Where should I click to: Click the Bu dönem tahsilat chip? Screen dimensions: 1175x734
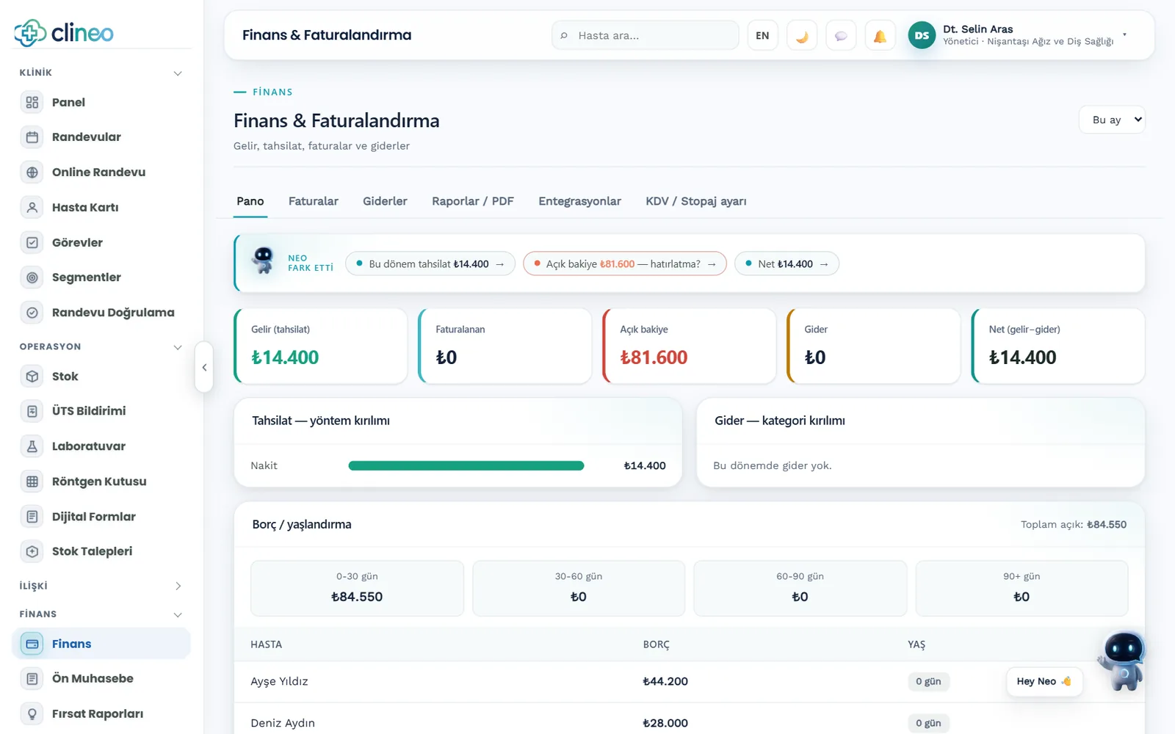pyautogui.click(x=430, y=264)
